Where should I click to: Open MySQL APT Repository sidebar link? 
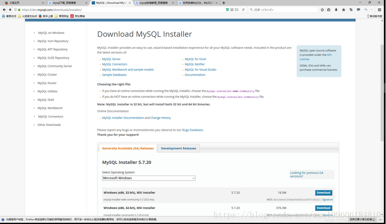(x=52, y=49)
